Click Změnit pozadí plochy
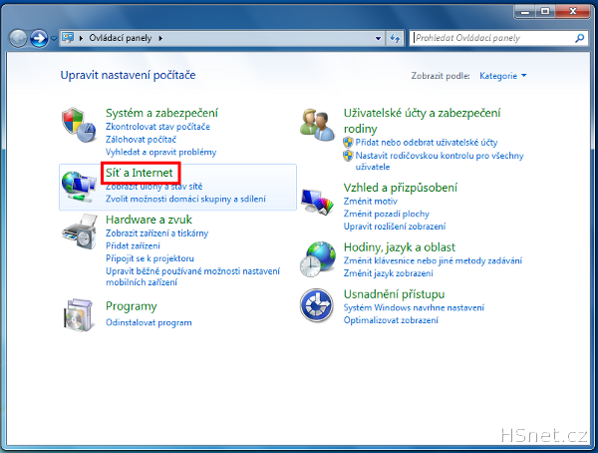598x453 pixels. 387,214
